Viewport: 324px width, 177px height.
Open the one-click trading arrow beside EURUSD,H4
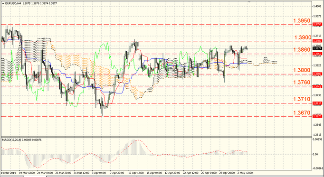point(3,3)
